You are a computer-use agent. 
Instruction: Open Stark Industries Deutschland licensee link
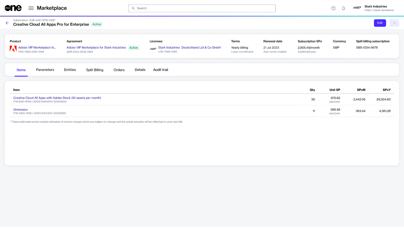(x=189, y=48)
